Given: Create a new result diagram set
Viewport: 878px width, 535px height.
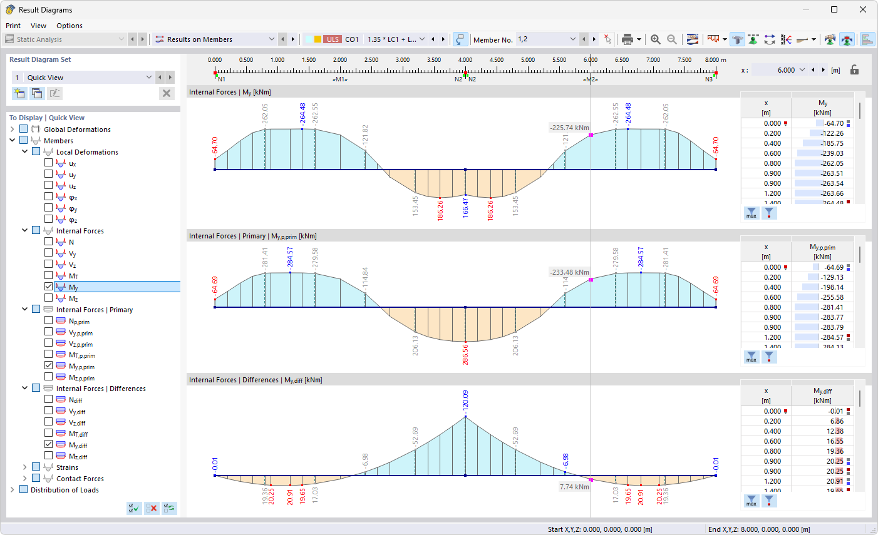Looking at the screenshot, I should pos(19,93).
